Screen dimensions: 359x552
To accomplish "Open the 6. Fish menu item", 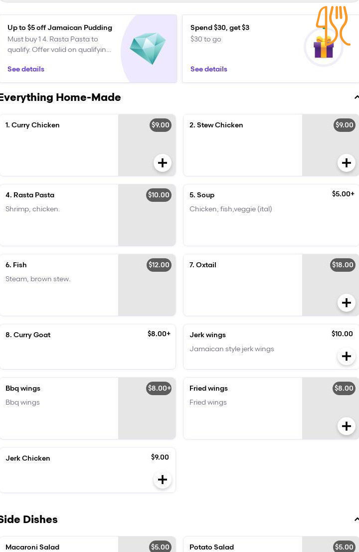I will [88, 285].
